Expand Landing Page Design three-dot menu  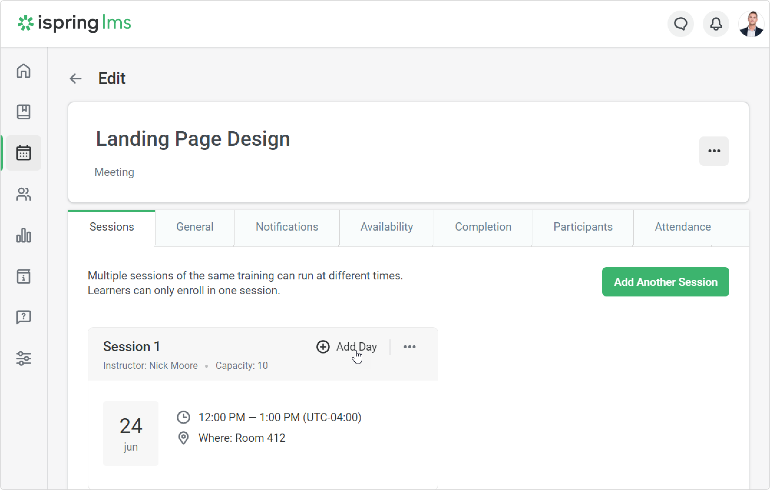(714, 151)
